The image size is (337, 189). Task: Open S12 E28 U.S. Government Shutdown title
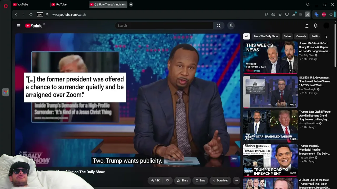315,81
